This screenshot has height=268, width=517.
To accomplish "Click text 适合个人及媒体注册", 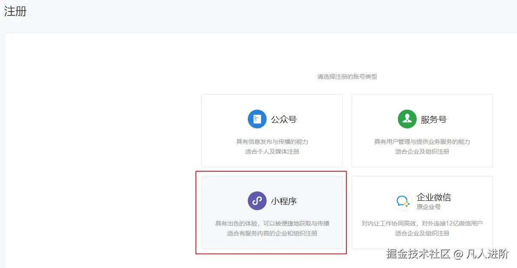I will (x=272, y=152).
